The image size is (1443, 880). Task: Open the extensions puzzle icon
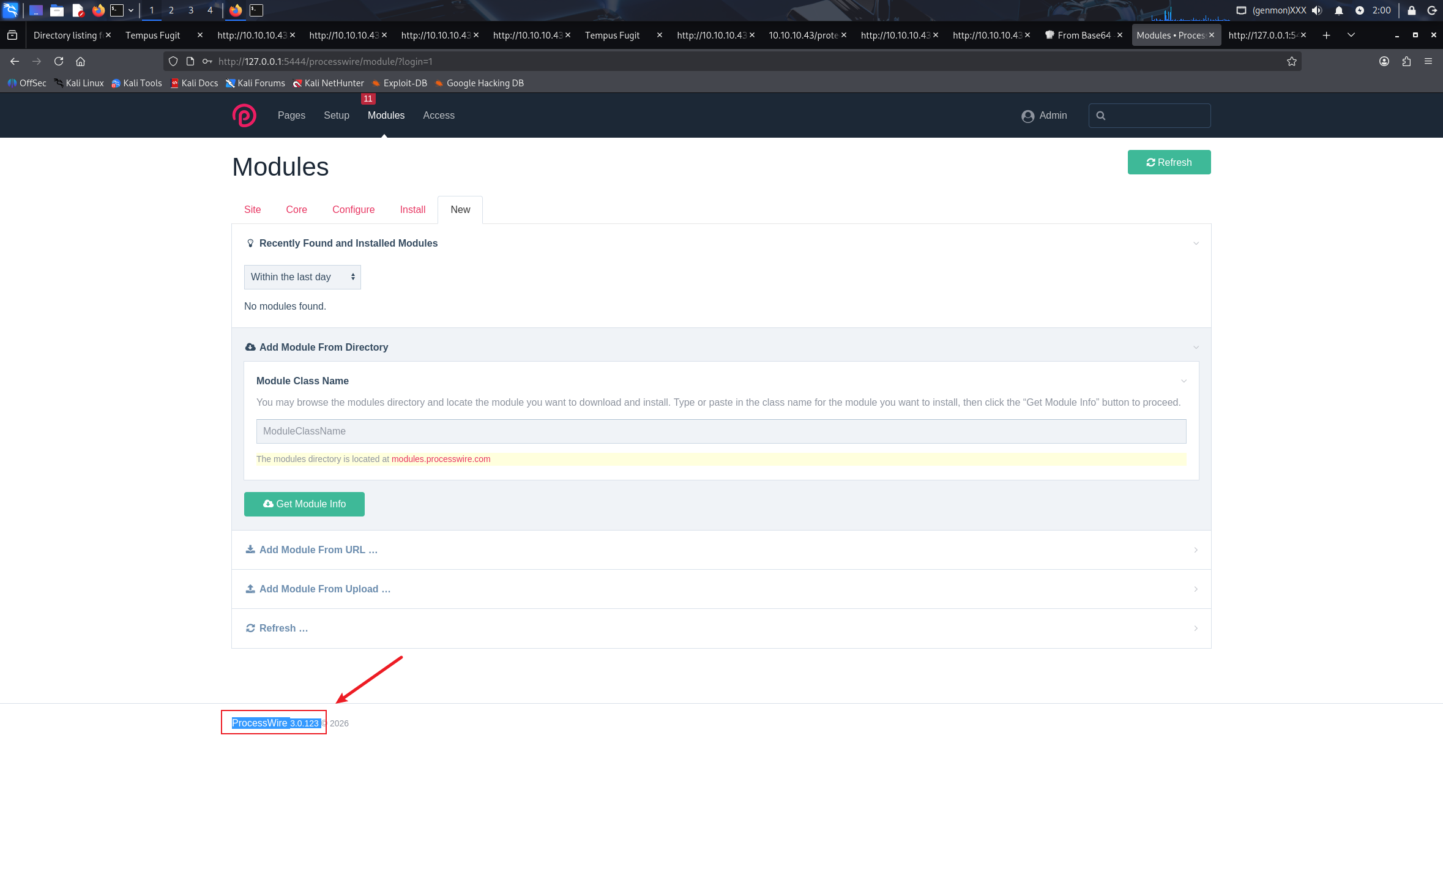point(1406,61)
